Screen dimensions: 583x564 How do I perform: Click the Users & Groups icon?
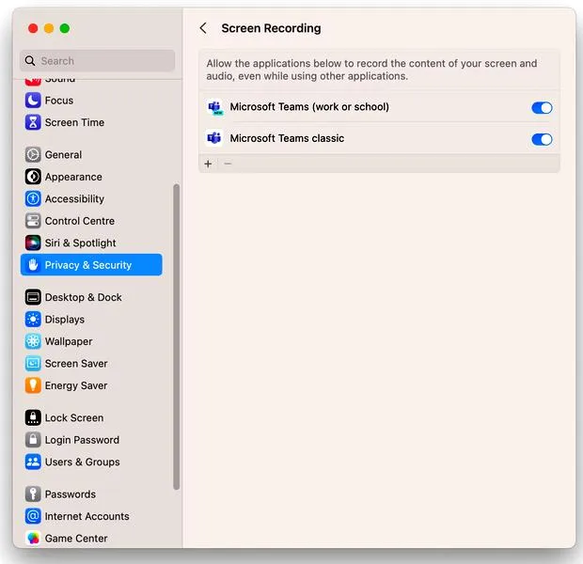[x=33, y=462]
